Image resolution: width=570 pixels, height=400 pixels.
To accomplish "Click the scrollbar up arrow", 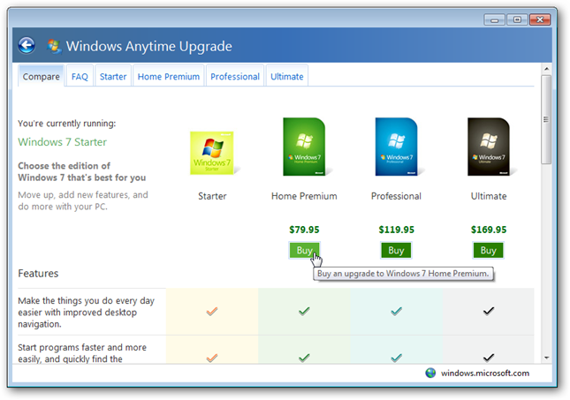I will (x=546, y=69).
